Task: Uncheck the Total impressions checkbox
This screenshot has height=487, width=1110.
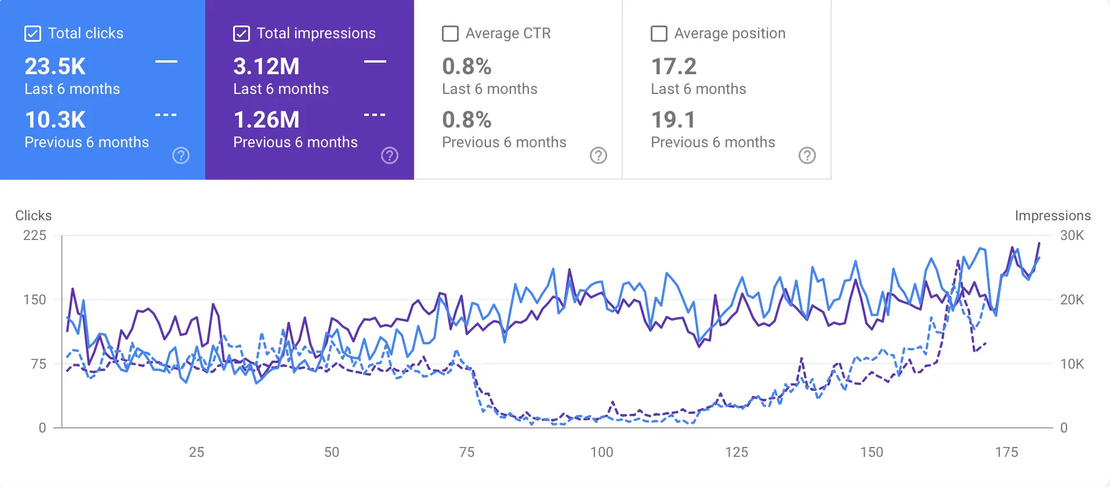Action: (241, 33)
